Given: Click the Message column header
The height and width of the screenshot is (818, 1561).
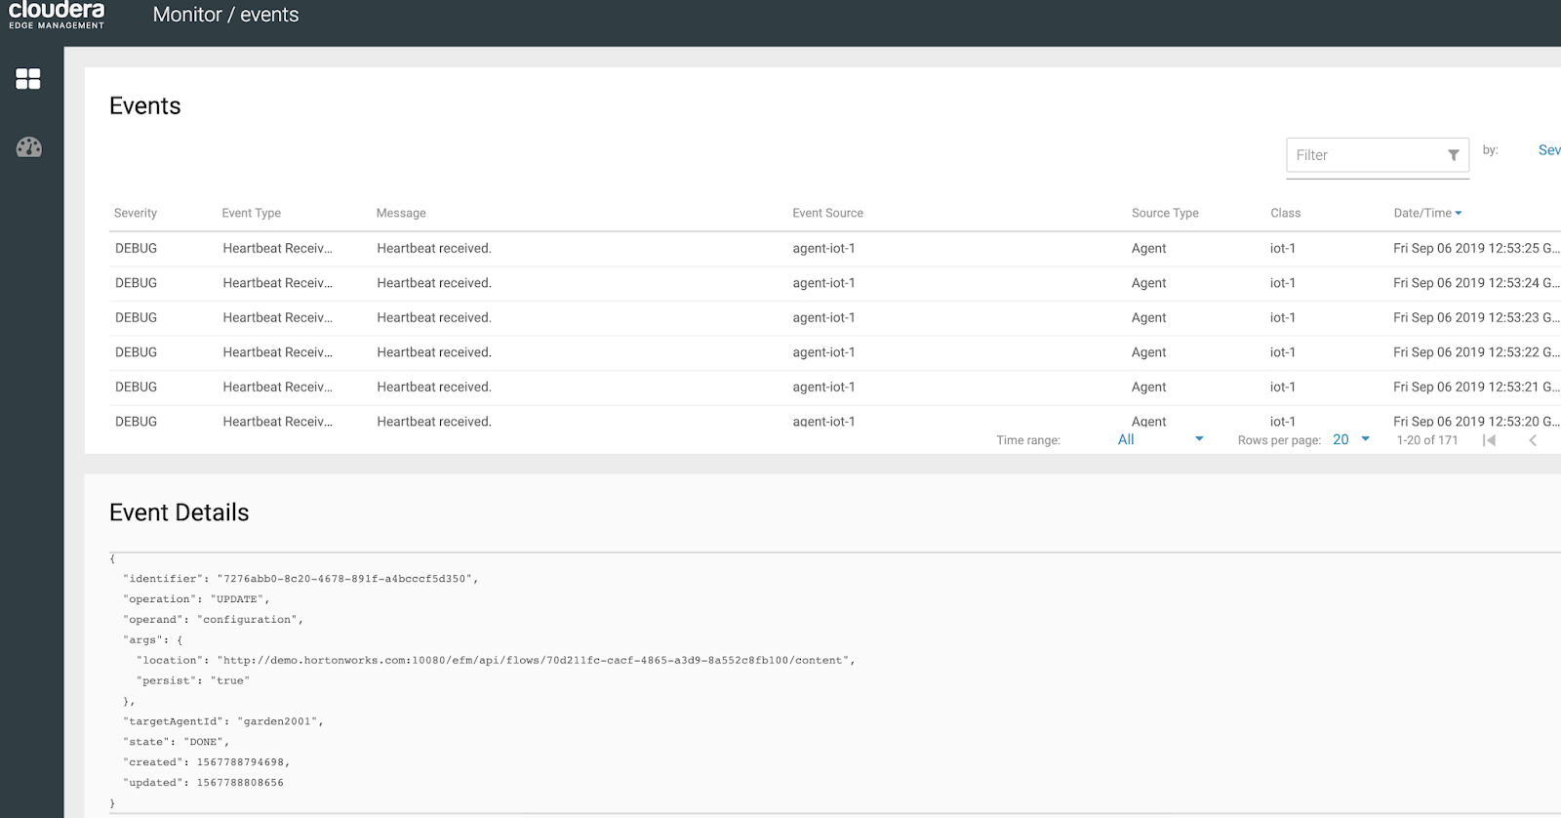Looking at the screenshot, I should (x=401, y=213).
